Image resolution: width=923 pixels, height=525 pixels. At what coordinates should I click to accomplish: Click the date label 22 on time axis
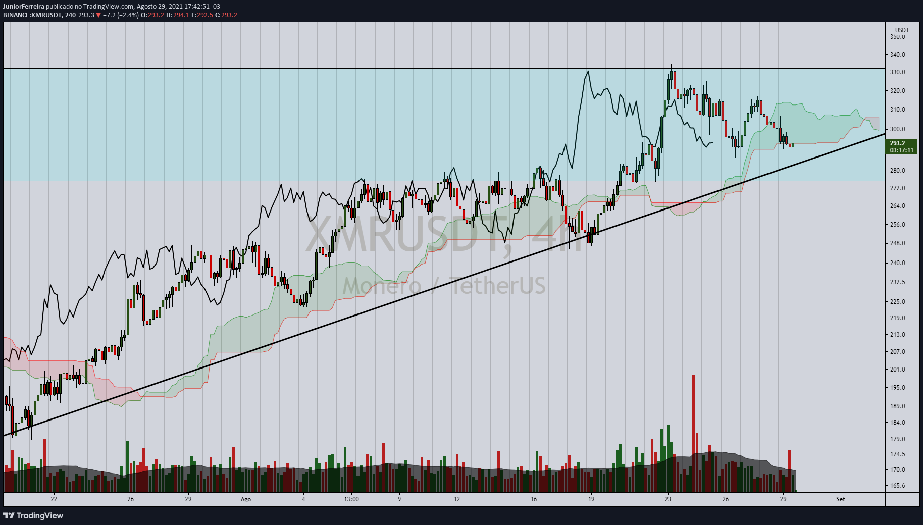coord(54,499)
